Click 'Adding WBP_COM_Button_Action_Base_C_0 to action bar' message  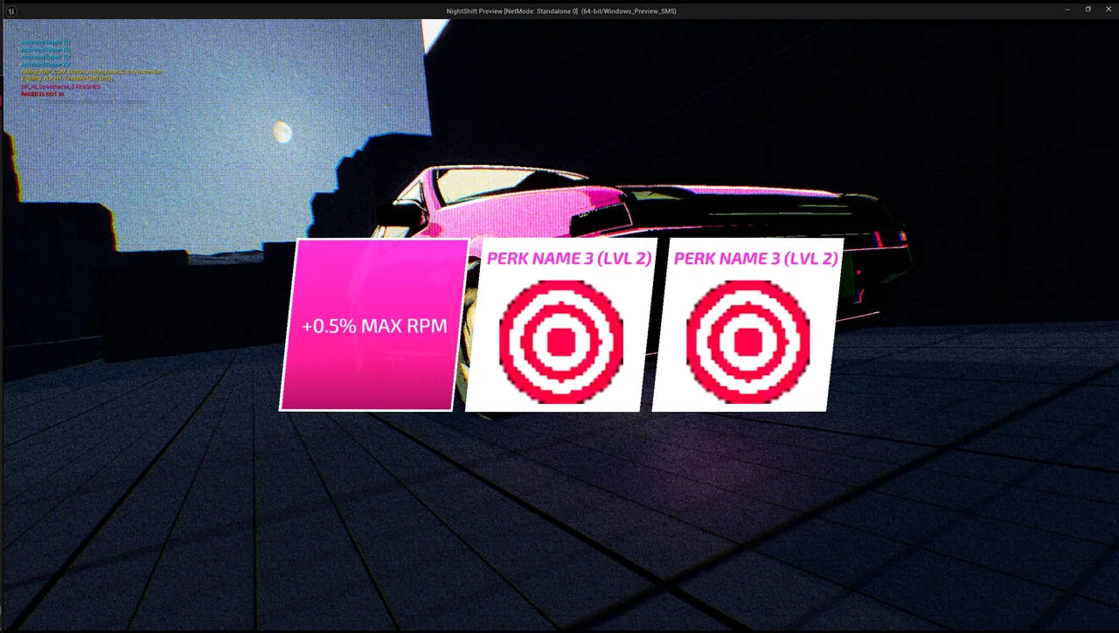92,72
